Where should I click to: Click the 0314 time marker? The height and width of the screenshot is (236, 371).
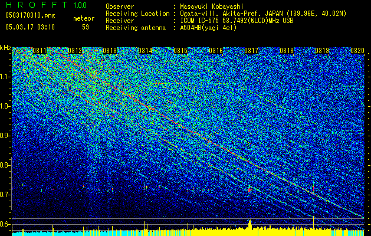(145, 51)
